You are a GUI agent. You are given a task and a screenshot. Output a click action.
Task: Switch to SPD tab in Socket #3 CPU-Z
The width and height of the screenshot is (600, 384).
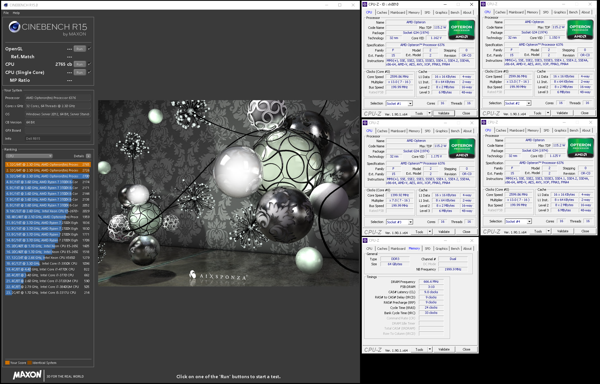[427, 131]
